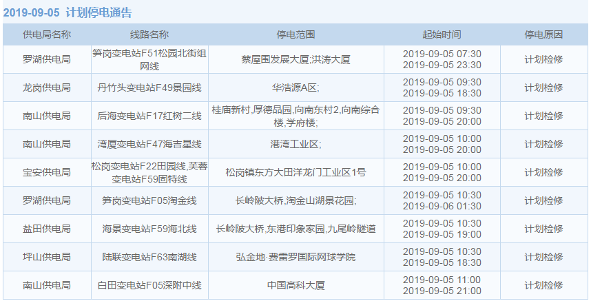Select the 后海变电站F17红树二线 line entry
The height and width of the screenshot is (301, 591).
click(149, 116)
